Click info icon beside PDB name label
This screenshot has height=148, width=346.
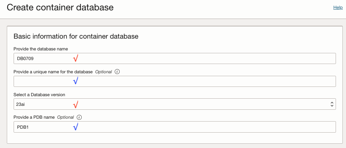79,117
